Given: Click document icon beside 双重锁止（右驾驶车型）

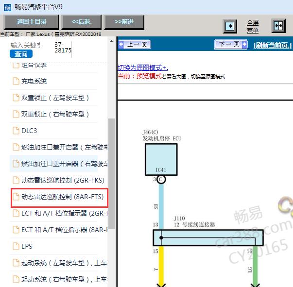Looking at the screenshot, I should [x=16, y=114].
